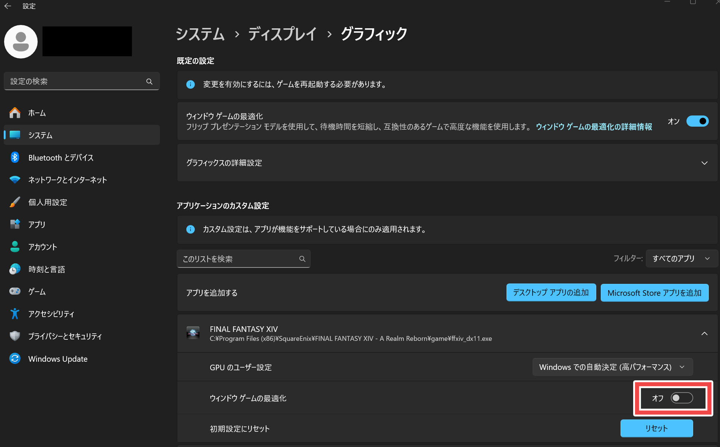Screen dimensions: 720x447
Task: Enable FINAL FANTASY XIV ウィンドウ ゲームの最適化 toggle
Action: click(x=681, y=398)
